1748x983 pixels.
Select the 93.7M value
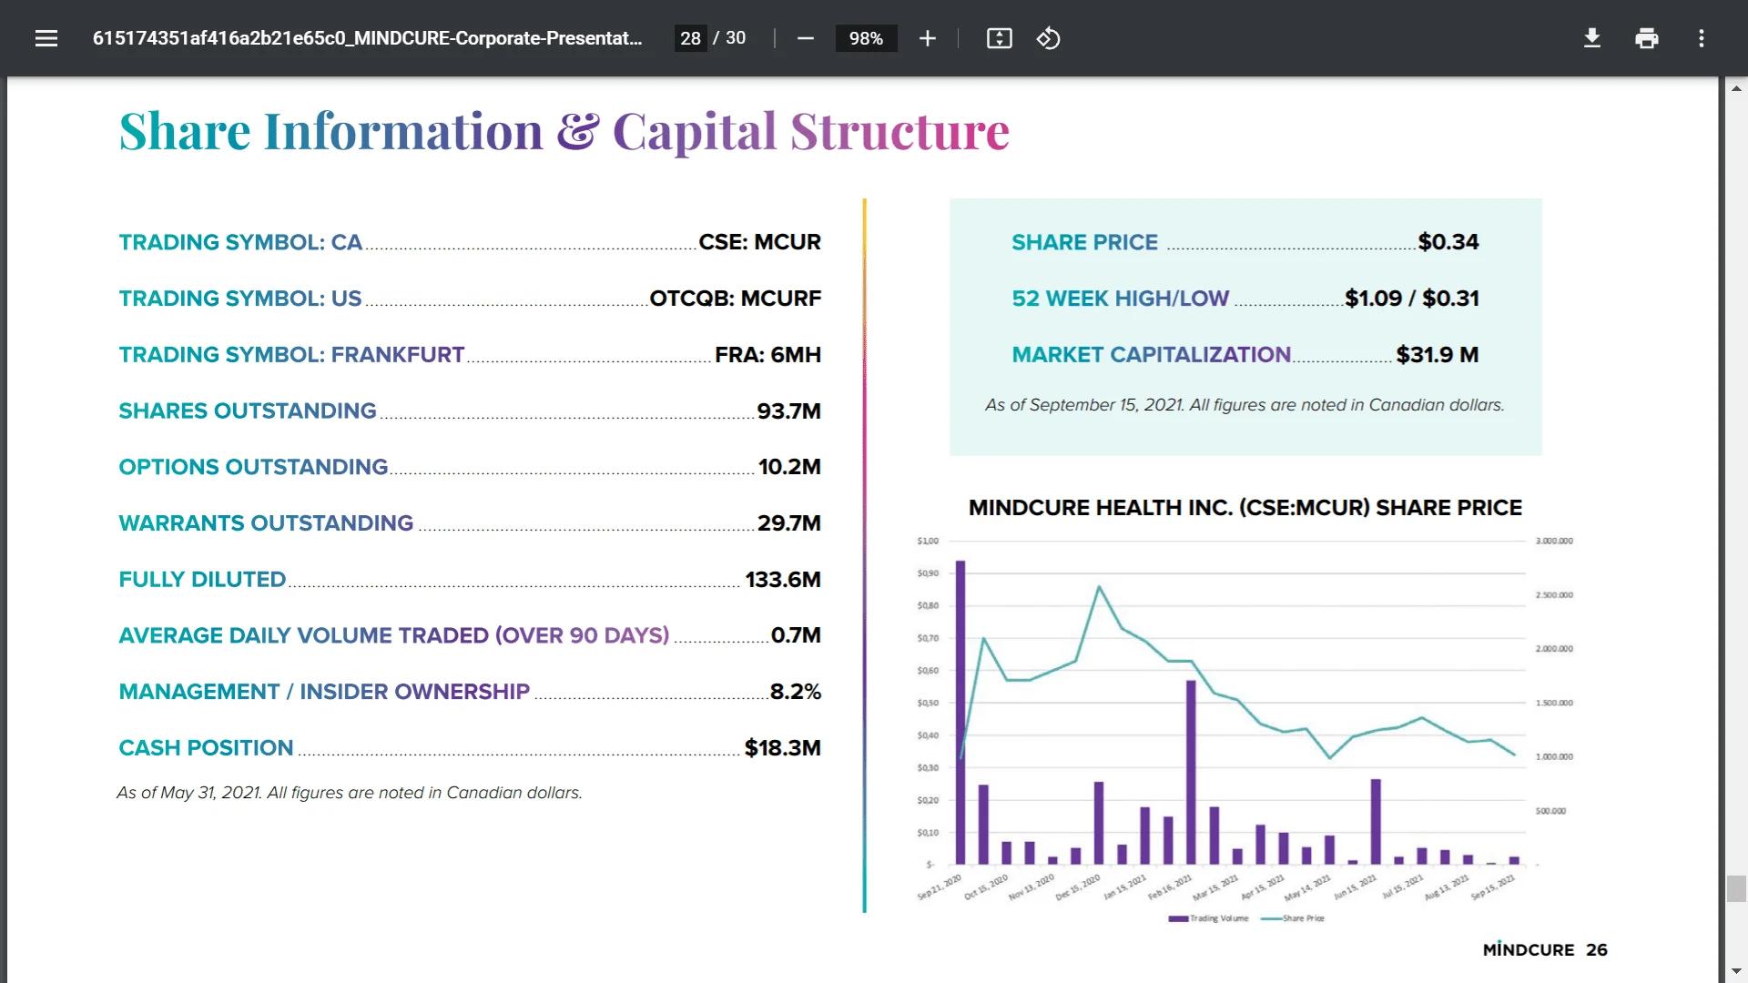coord(788,410)
